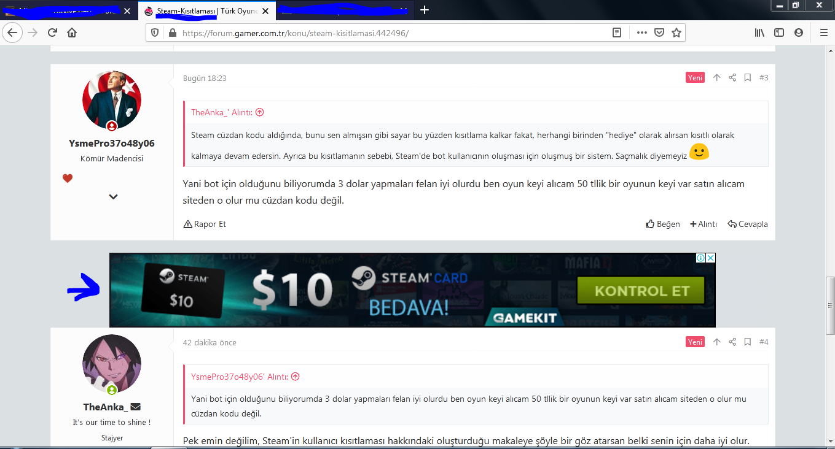
Task: Toggle reader view in address bar
Action: [617, 33]
